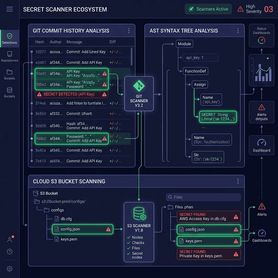
Task: Open the Buckets database icon in sidebar
Action: 10,90
